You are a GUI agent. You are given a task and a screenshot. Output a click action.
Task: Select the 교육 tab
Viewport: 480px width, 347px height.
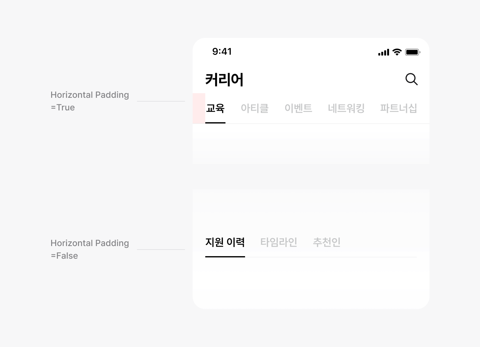tap(215, 108)
